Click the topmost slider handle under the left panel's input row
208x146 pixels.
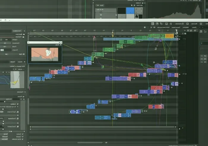click(5, 102)
